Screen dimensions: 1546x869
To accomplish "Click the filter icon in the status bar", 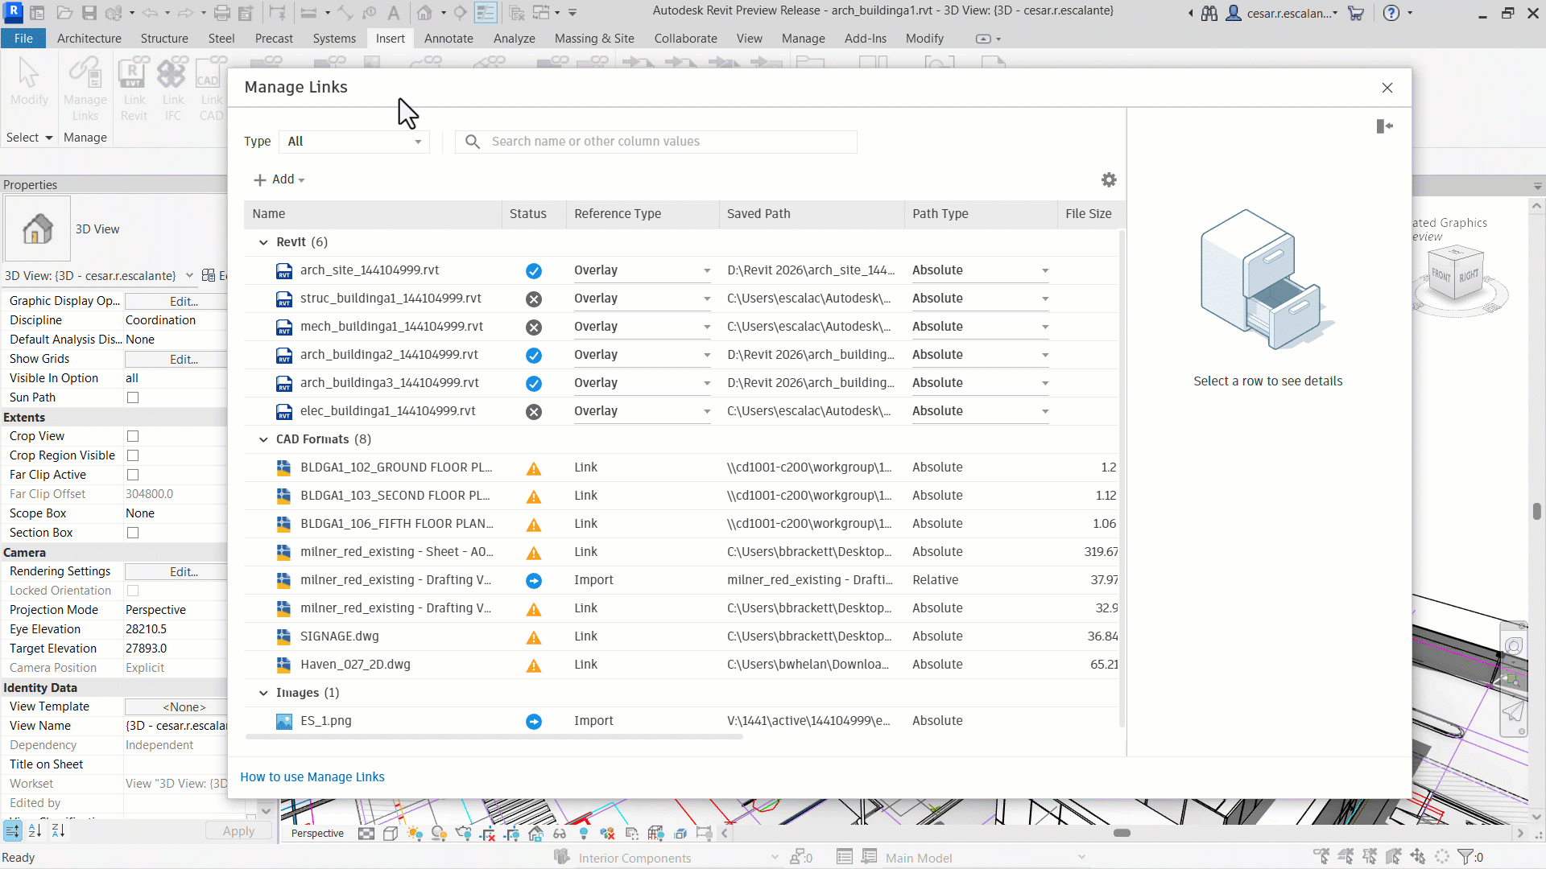I will [1465, 857].
